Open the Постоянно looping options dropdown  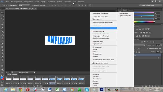[x=13, y=86]
